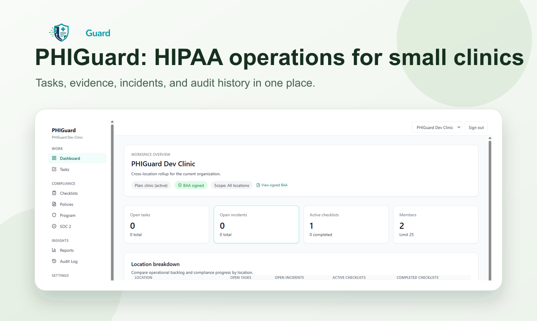
Task: Go to Policies in sidebar
Action: point(77,204)
